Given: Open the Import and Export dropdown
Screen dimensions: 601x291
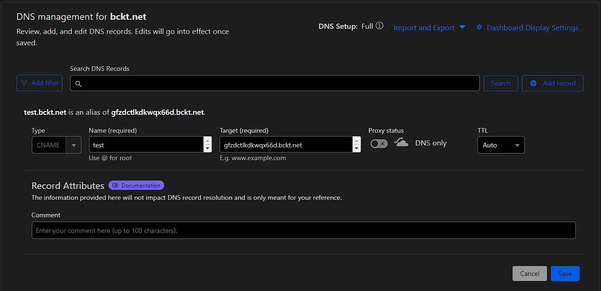Looking at the screenshot, I should click(429, 27).
